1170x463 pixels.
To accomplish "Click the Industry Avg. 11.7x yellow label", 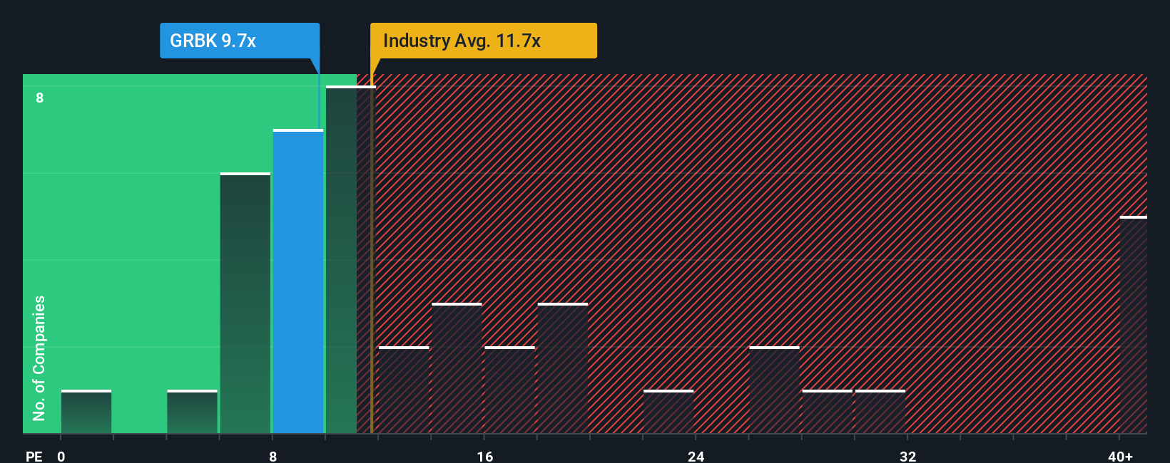I will pyautogui.click(x=484, y=41).
